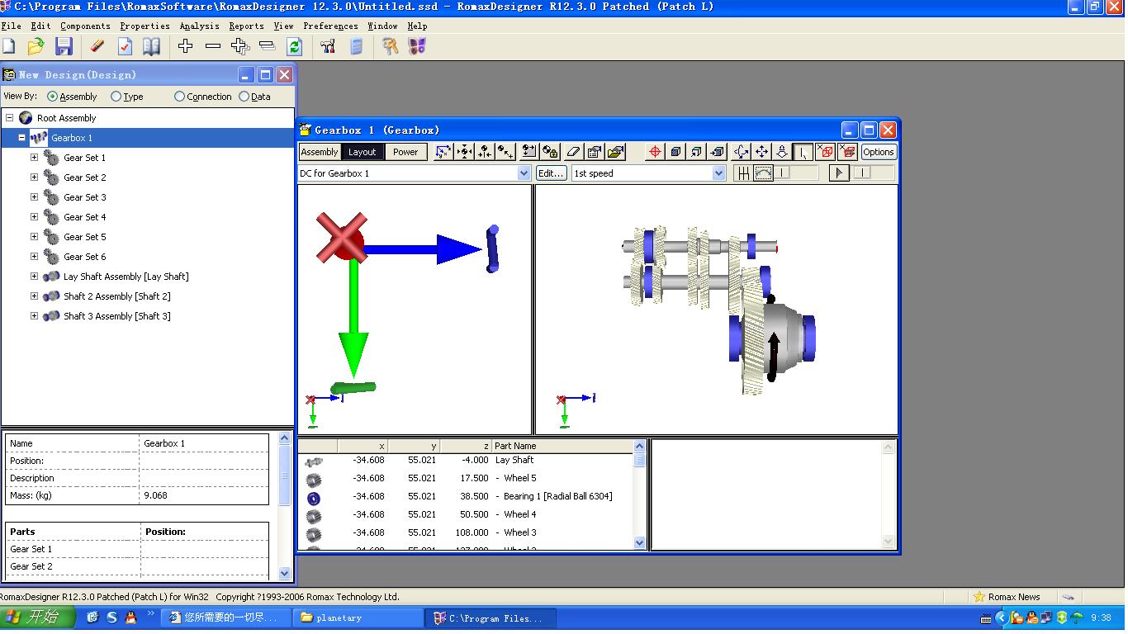Viewport: 1128px width, 634px height.
Task: Toggle the vertical bars display button
Action: (744, 173)
